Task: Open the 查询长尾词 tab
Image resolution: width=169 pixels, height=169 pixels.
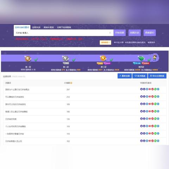Action: 49,27
